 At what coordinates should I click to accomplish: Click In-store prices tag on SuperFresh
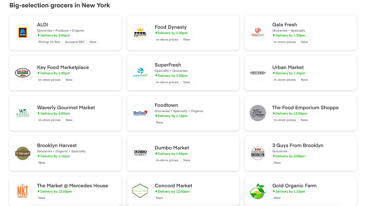(167, 82)
